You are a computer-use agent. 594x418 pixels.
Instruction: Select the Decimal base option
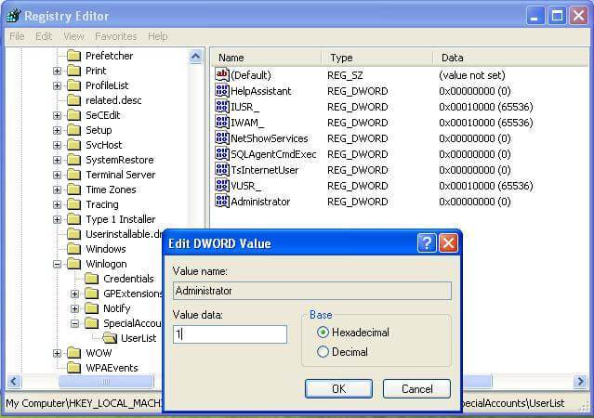click(x=323, y=352)
